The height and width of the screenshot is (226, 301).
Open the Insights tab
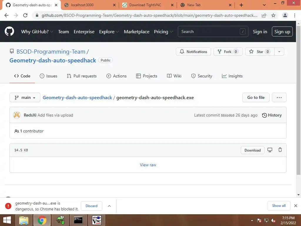(232, 76)
